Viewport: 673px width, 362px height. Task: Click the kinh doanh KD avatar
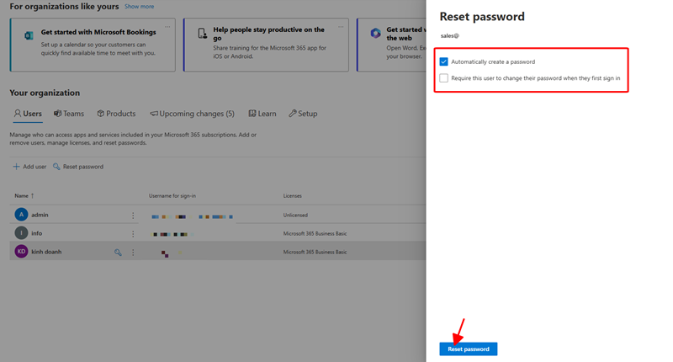[x=22, y=252]
